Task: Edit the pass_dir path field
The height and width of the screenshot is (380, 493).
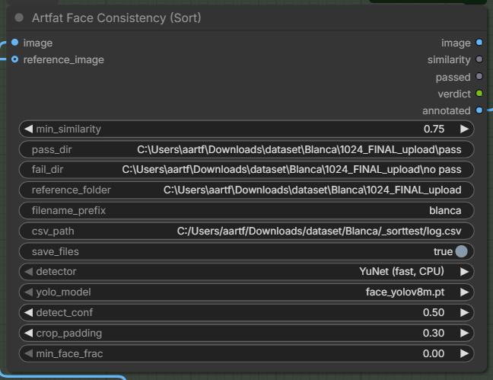Action: coord(247,149)
